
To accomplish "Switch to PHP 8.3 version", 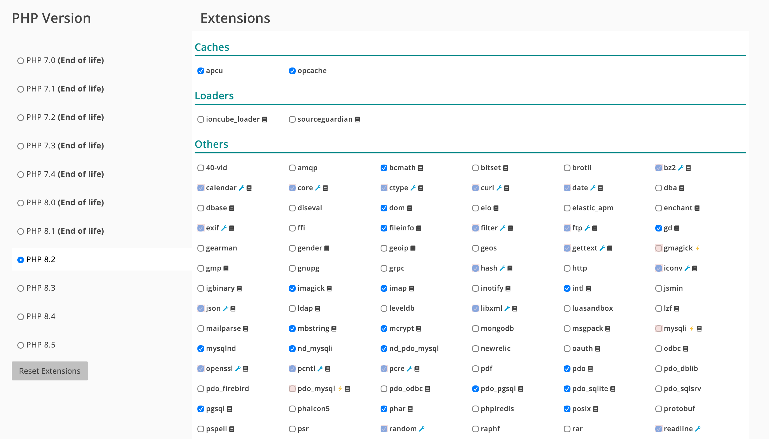I will click(20, 289).
